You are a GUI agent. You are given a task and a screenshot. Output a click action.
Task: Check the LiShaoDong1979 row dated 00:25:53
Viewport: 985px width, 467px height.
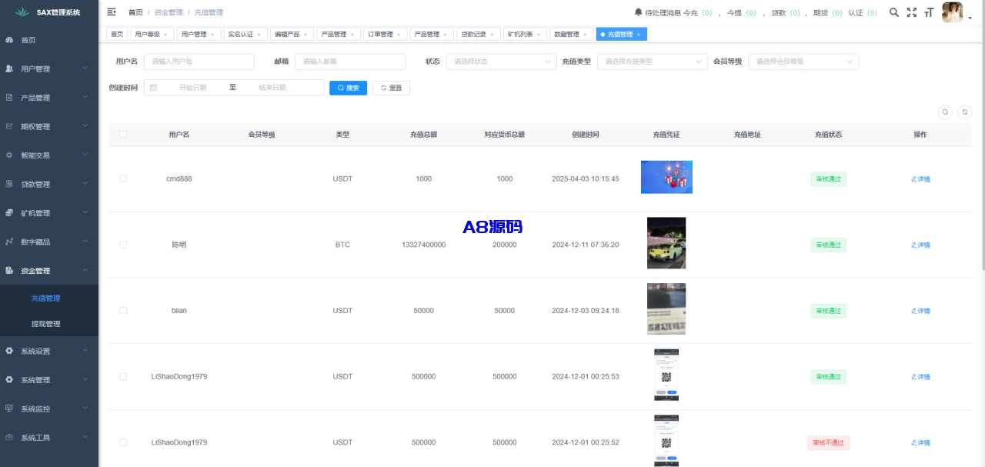[x=123, y=377]
